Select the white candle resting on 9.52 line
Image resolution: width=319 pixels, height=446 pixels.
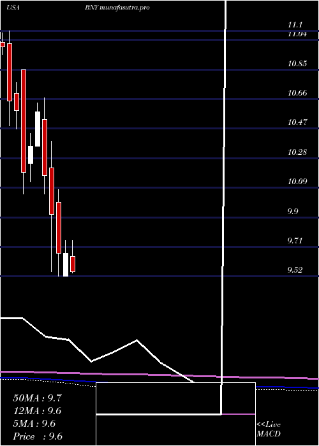(x=66, y=264)
